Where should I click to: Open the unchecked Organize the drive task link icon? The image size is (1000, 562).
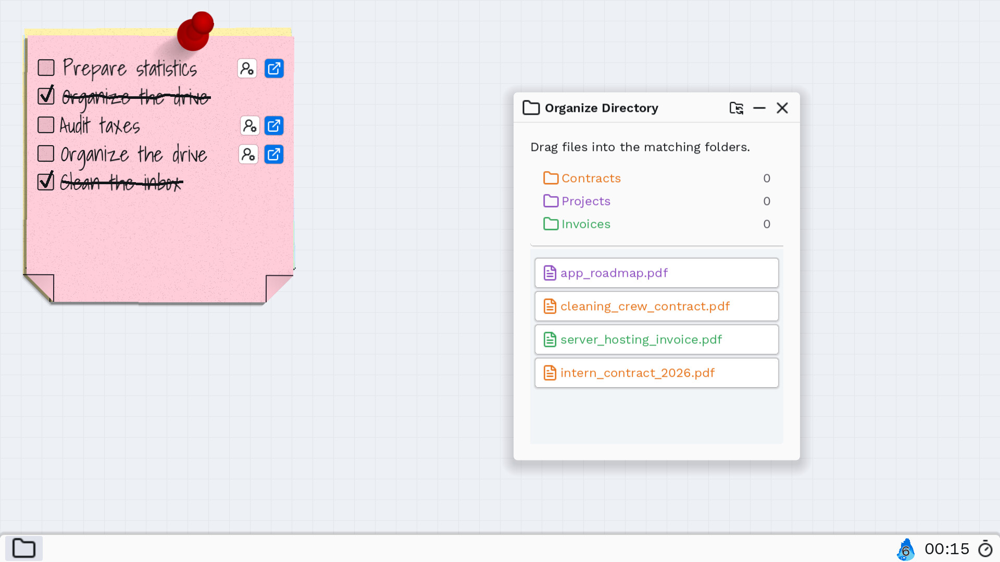coord(274,154)
